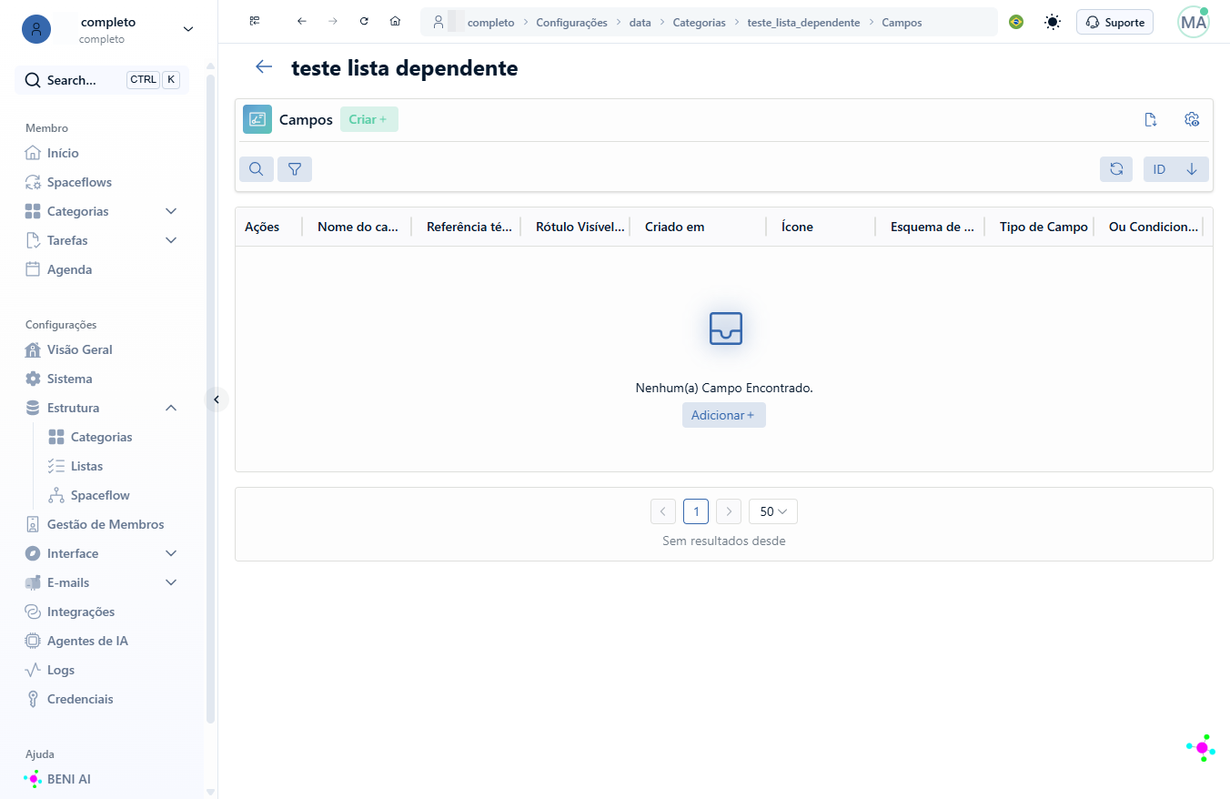Go to home via the top bar house icon
This screenshot has width=1230, height=799.
395,21
